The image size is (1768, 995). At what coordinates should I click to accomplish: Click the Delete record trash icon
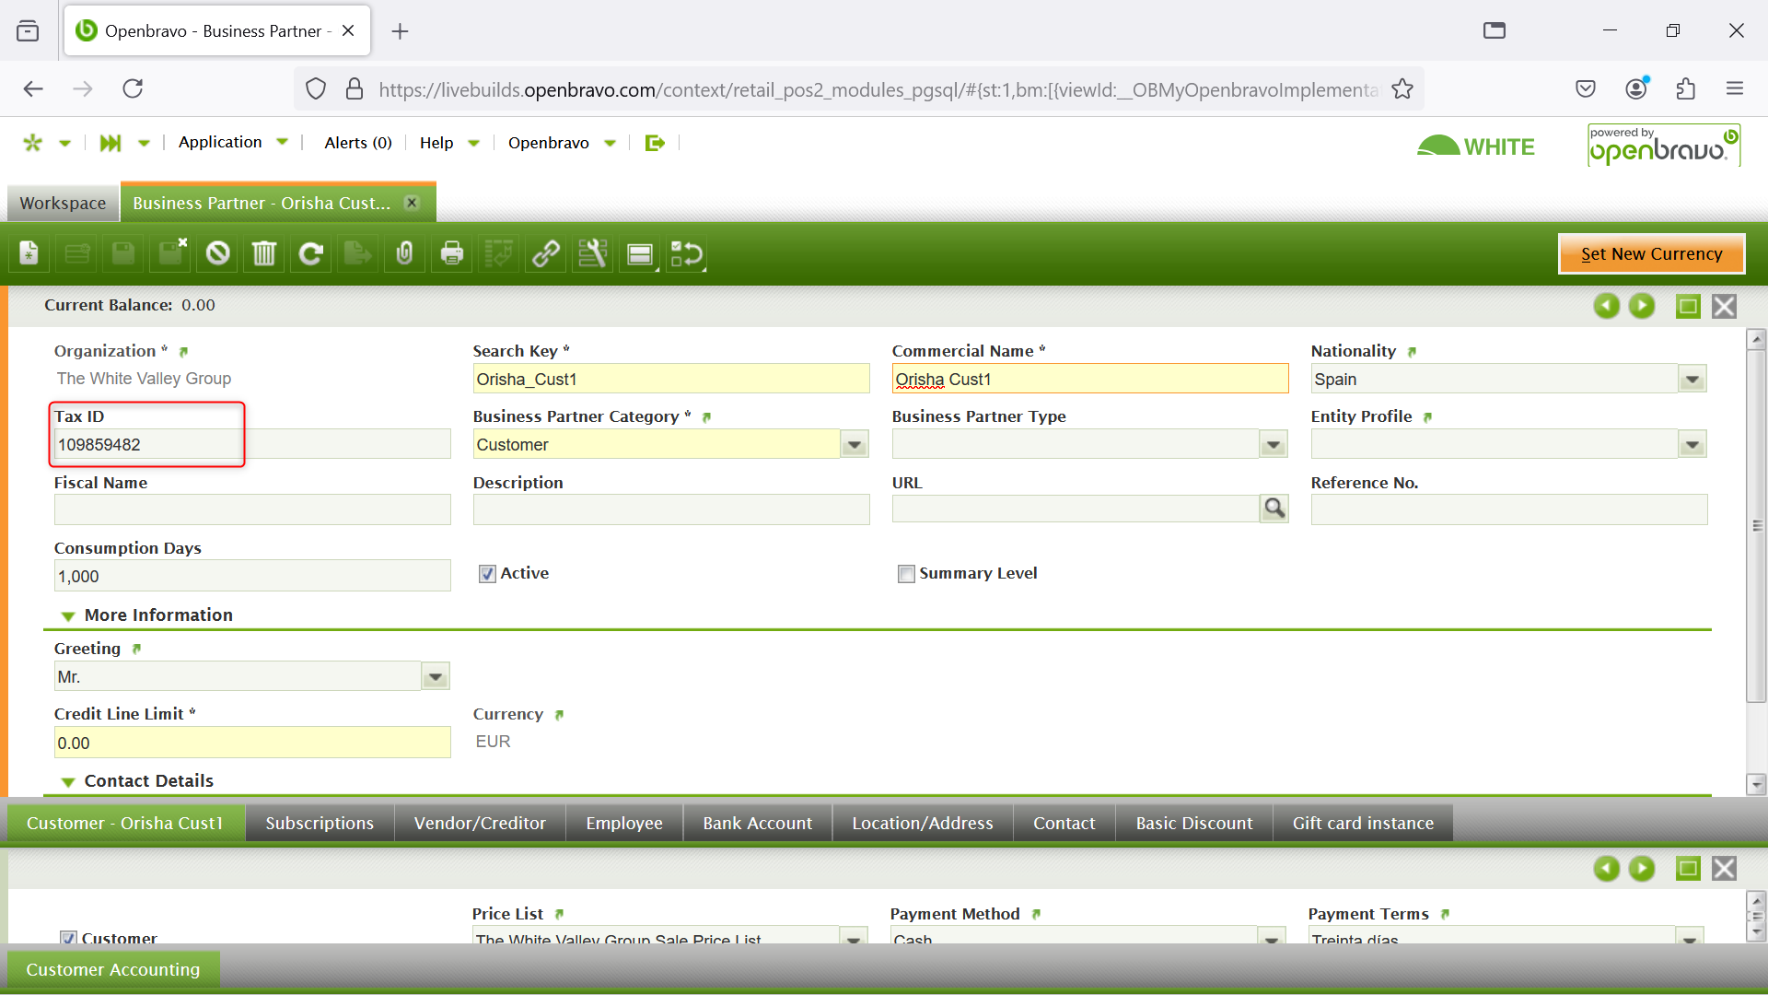pos(264,253)
